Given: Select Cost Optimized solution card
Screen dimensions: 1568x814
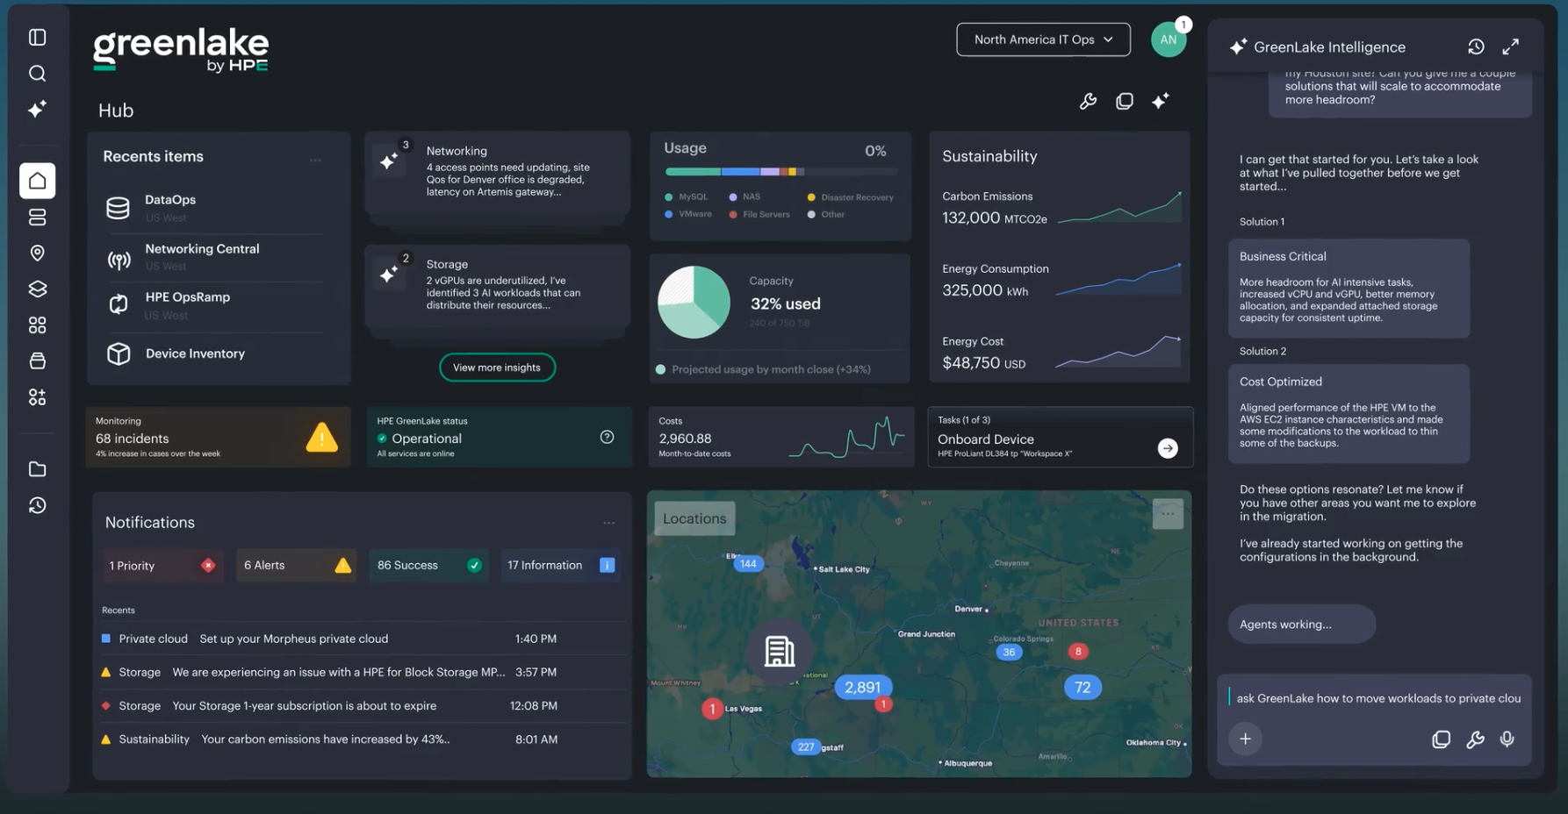Looking at the screenshot, I should click(x=1349, y=414).
